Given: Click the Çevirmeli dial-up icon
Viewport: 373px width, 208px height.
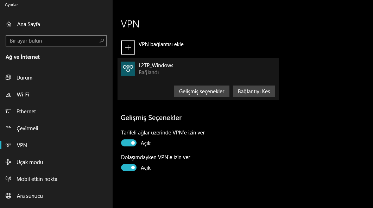Looking at the screenshot, I should [x=8, y=128].
